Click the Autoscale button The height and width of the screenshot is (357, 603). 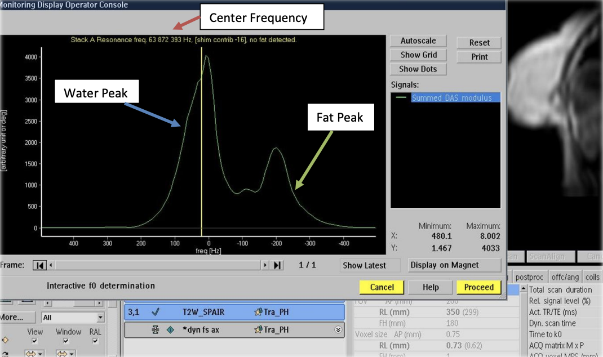coord(418,41)
